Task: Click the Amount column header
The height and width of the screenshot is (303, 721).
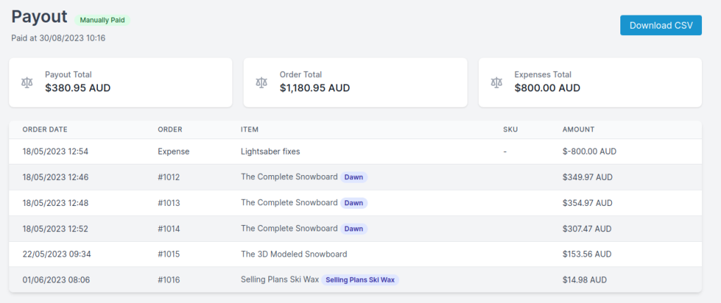Action: click(x=578, y=129)
